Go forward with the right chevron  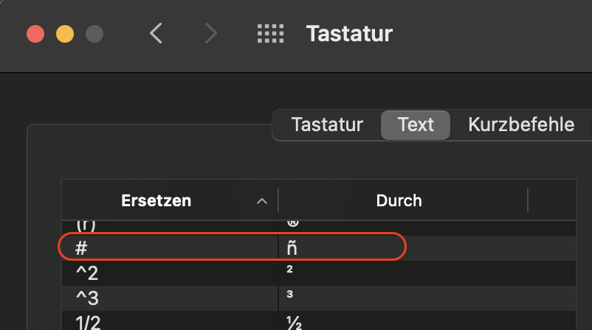(x=211, y=33)
